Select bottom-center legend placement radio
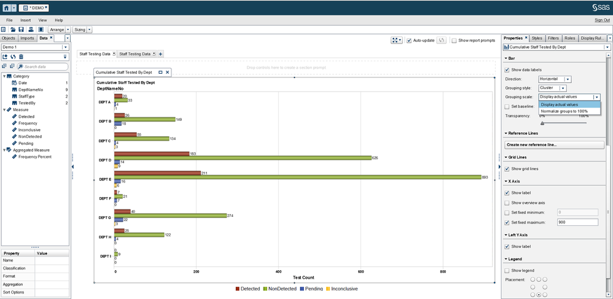This screenshot has width=613, height=299. click(539, 294)
